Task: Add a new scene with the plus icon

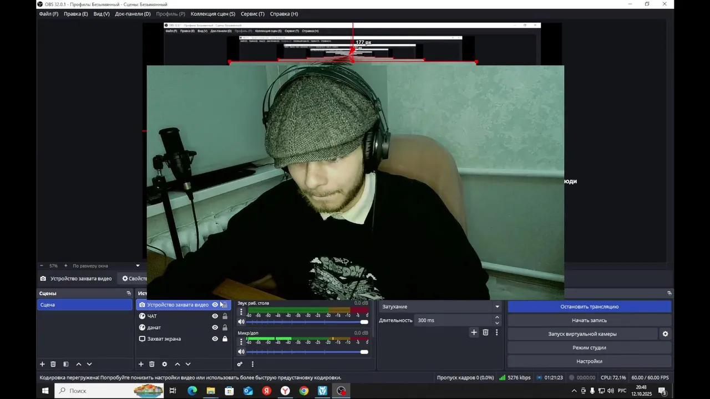Action: [42, 364]
